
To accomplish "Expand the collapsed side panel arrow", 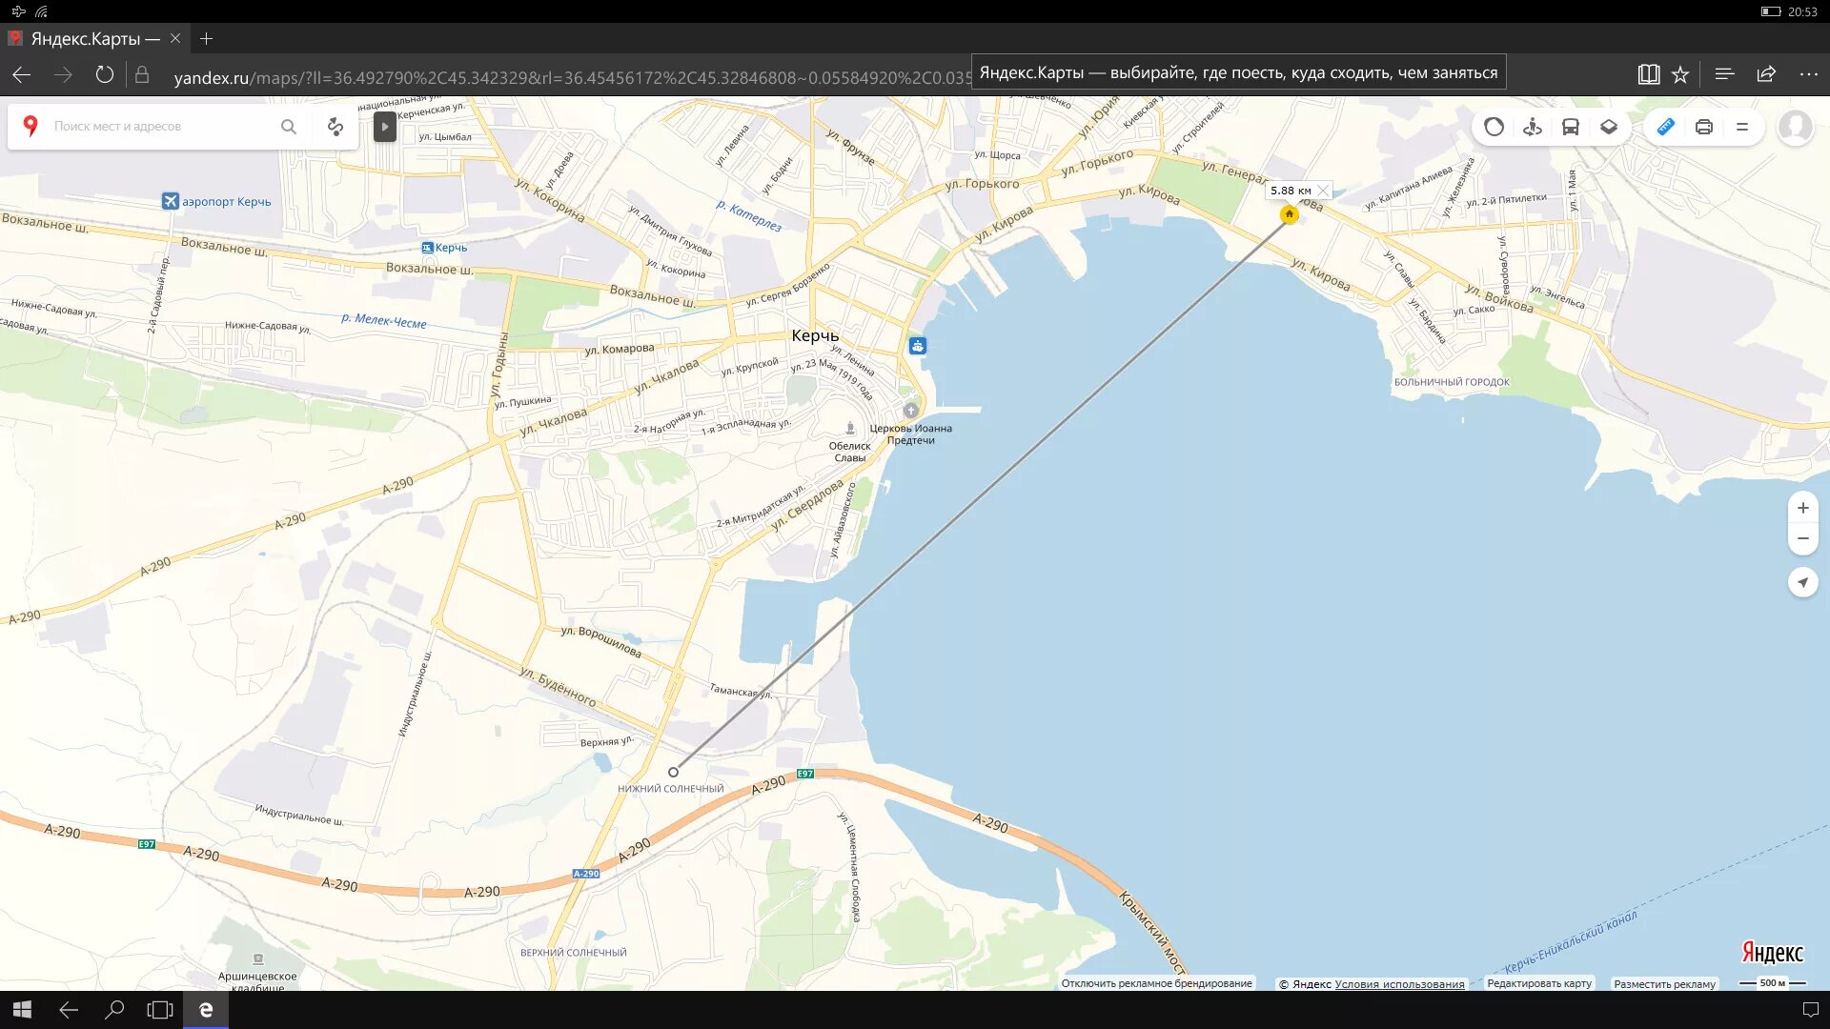I will click(384, 126).
